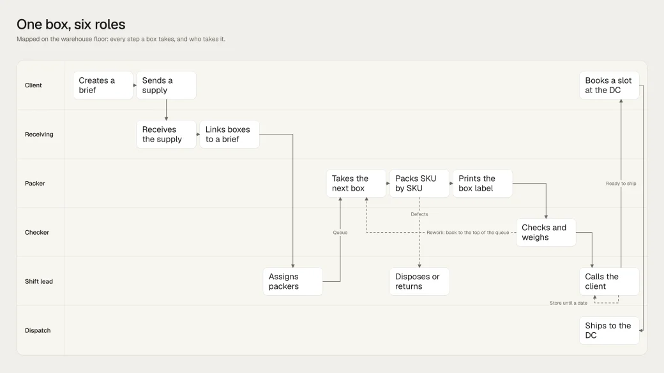This screenshot has width=664, height=373.
Task: Click the 'Ready to ship' connector label
Action: point(621,183)
